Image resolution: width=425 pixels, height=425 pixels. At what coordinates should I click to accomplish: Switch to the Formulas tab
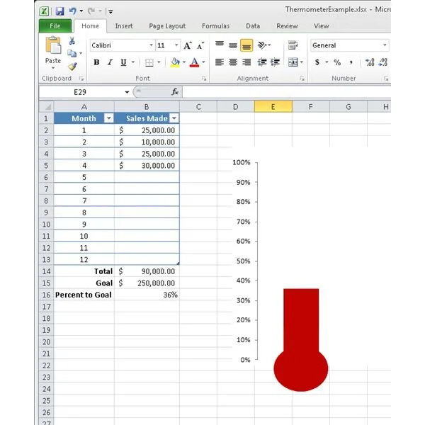tap(215, 26)
